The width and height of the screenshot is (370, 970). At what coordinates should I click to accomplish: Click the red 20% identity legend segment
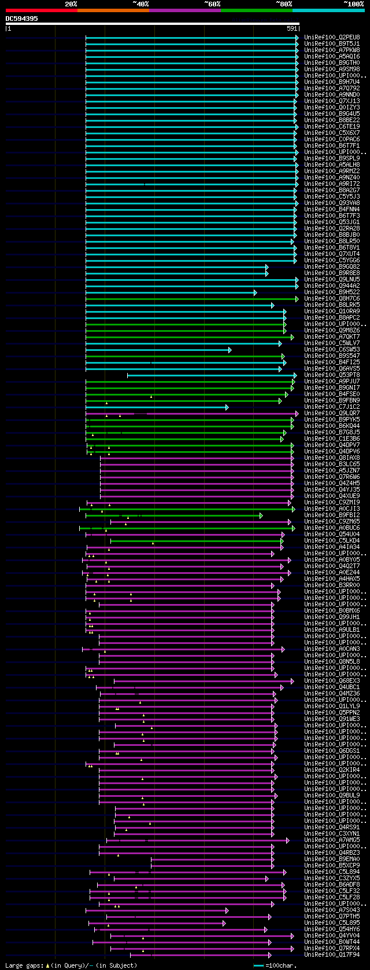tap(41, 10)
